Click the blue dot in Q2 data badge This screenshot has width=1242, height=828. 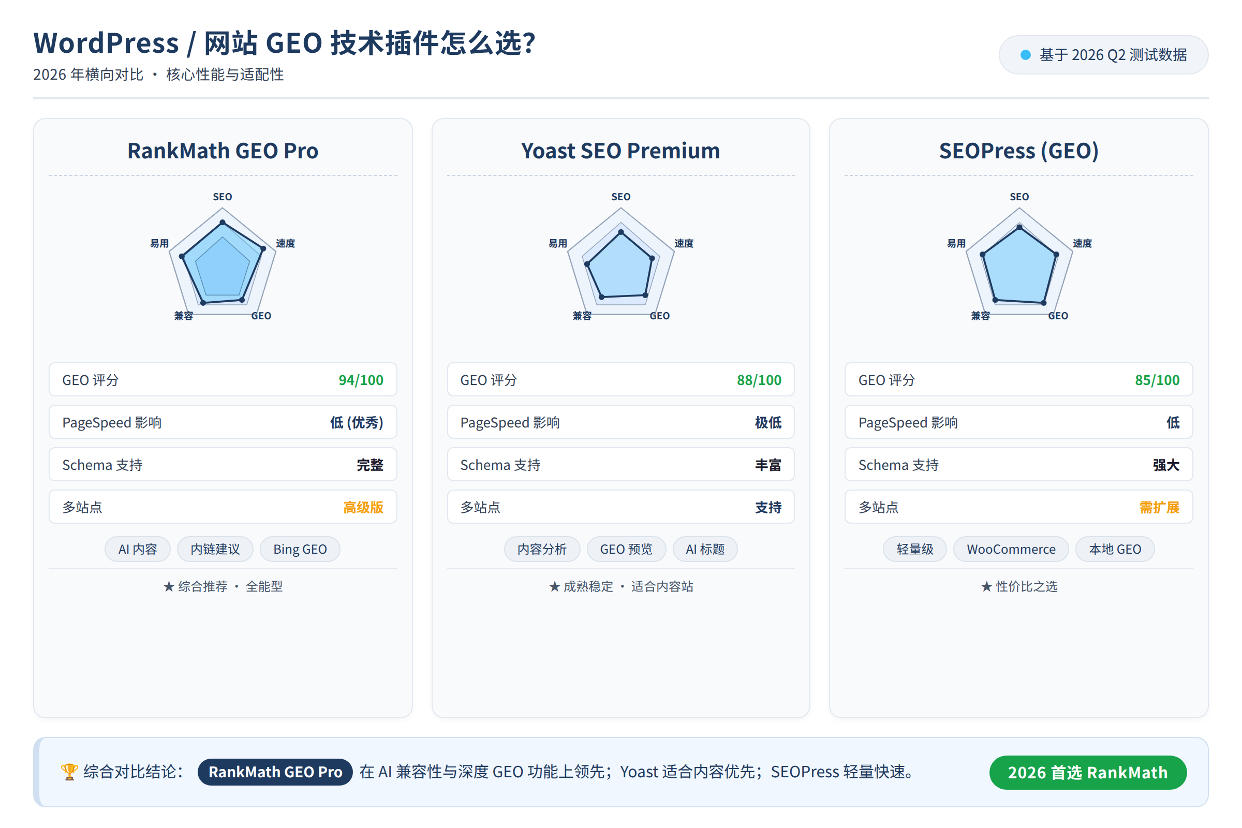(x=1026, y=55)
